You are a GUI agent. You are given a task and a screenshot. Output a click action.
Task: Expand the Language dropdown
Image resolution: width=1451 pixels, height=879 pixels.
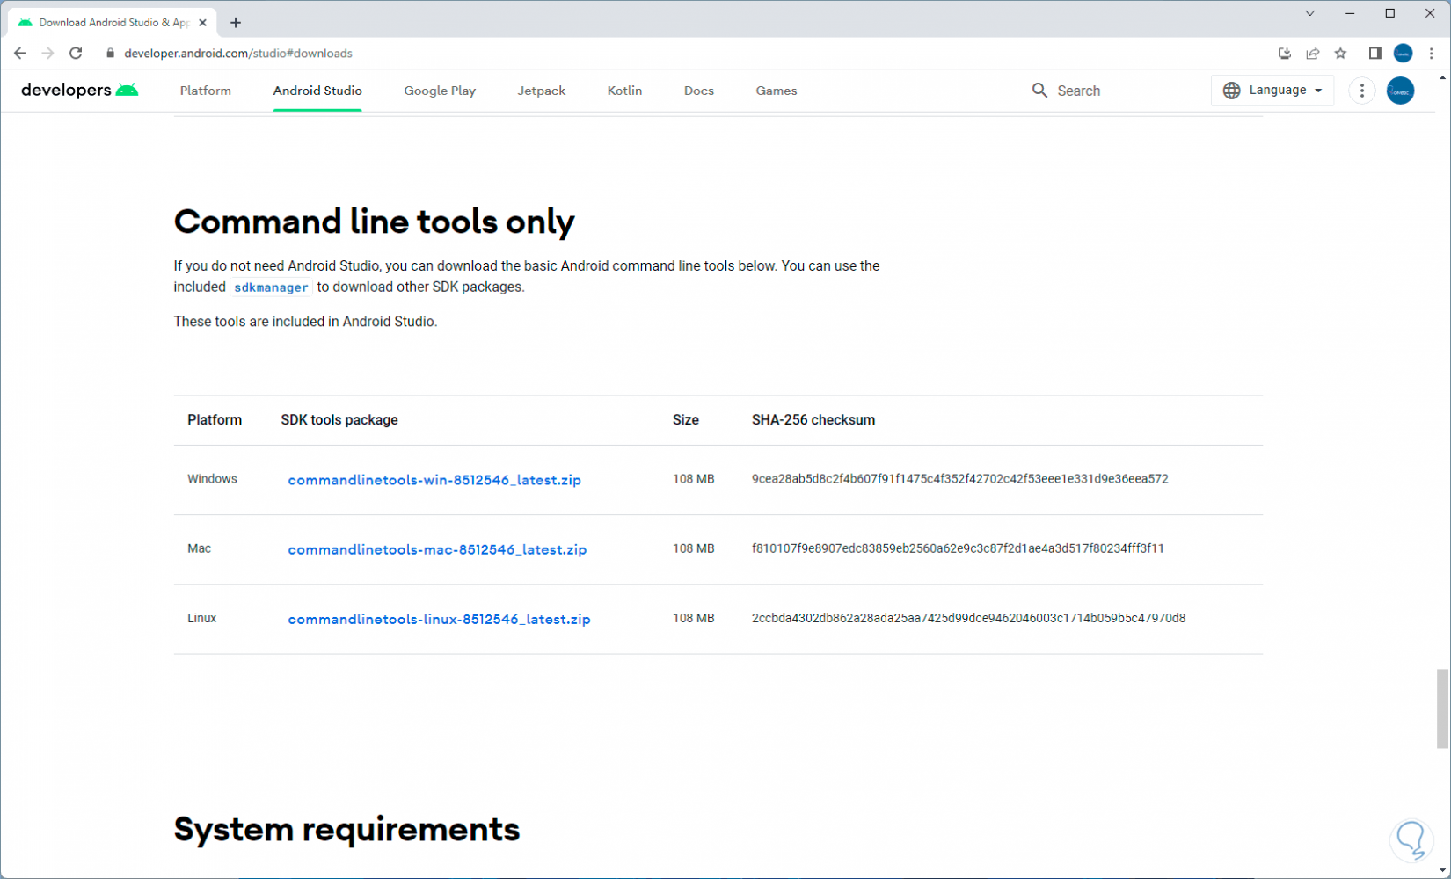coord(1272,91)
